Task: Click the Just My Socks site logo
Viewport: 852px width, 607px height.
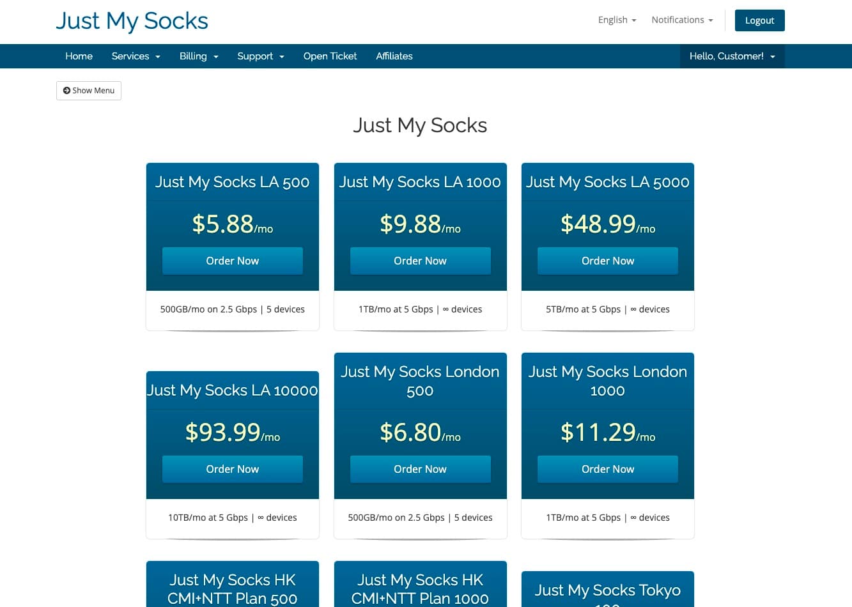Action: tap(132, 21)
